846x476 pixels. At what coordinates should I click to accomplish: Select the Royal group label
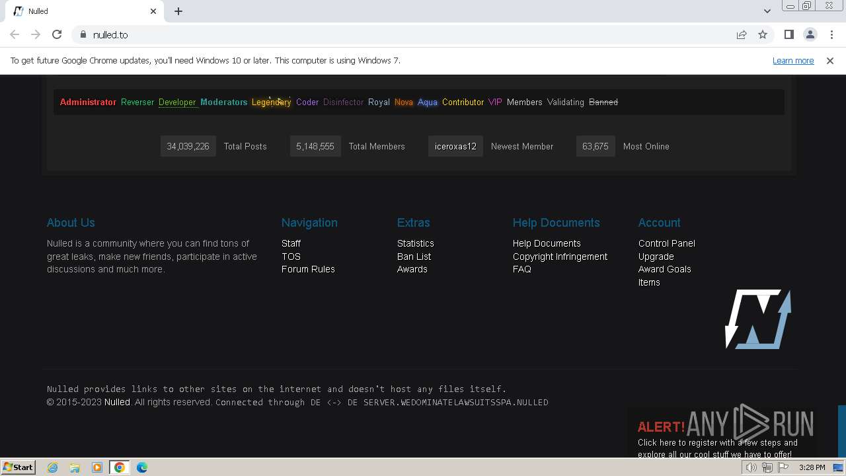379,102
